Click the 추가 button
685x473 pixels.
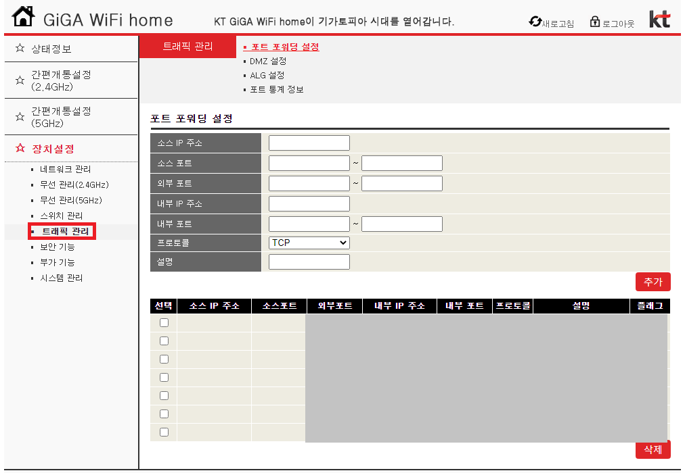[x=653, y=282]
